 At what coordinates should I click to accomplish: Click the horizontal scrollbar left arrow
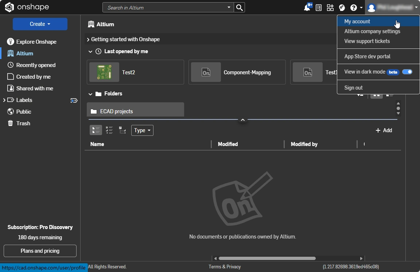click(x=215, y=259)
